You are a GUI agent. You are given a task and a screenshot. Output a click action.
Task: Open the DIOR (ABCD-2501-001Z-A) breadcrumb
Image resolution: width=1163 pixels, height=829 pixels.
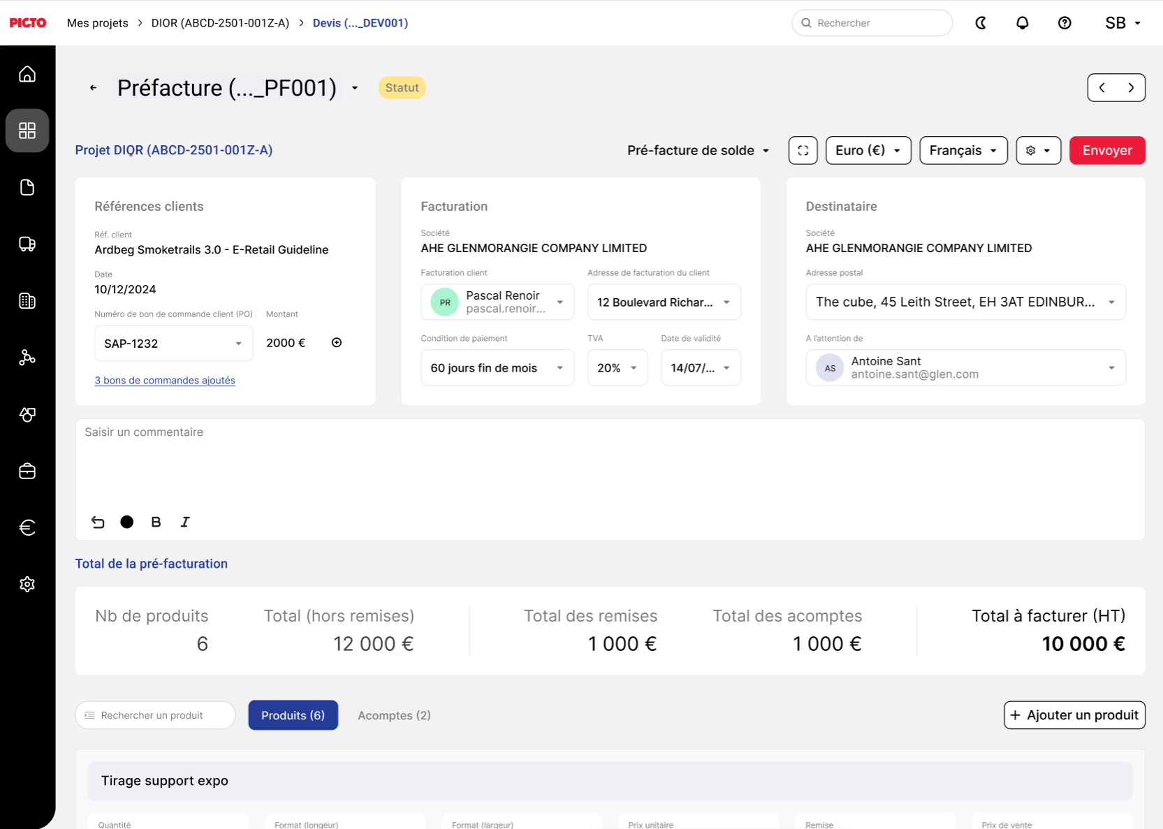[220, 23]
